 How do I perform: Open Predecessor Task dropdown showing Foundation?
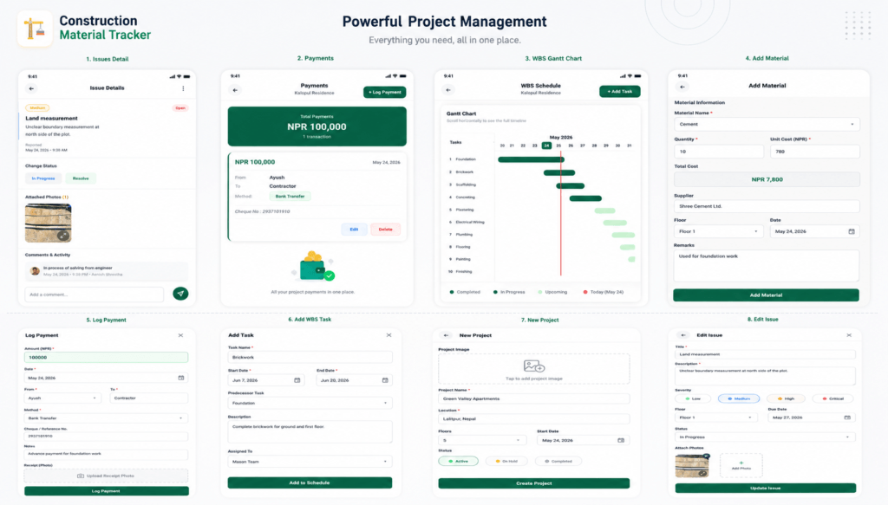point(310,403)
